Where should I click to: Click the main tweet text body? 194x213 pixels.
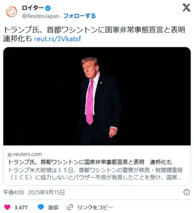94,35
